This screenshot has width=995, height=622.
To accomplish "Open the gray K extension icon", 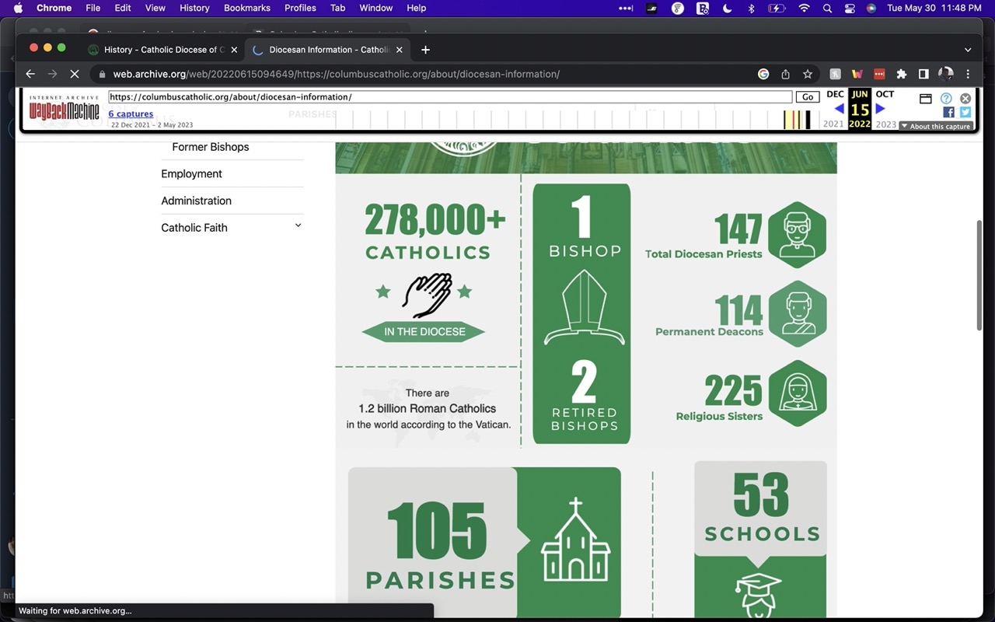I will [x=835, y=74].
